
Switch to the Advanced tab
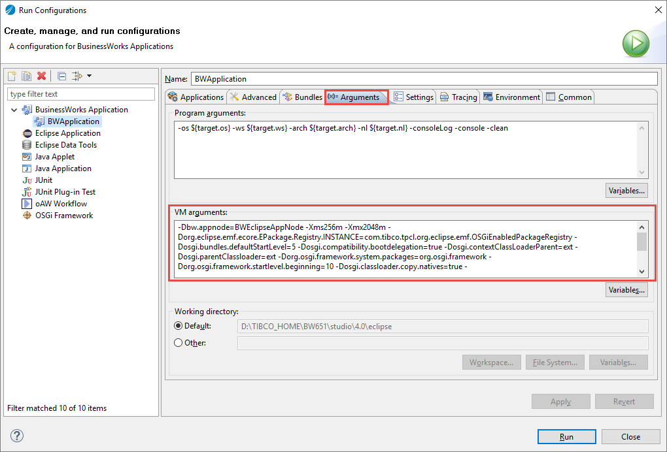point(254,97)
